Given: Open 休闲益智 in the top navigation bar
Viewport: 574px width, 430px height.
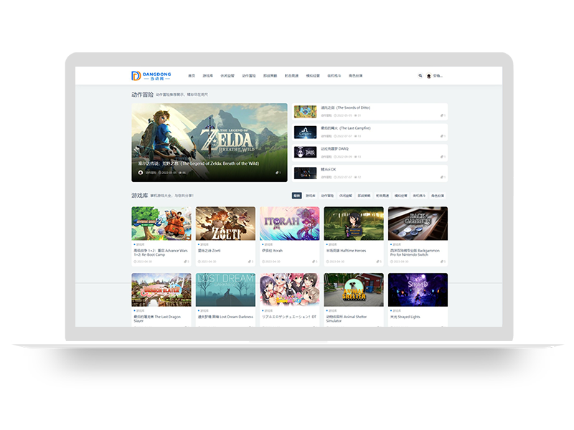Looking at the screenshot, I should point(228,75).
